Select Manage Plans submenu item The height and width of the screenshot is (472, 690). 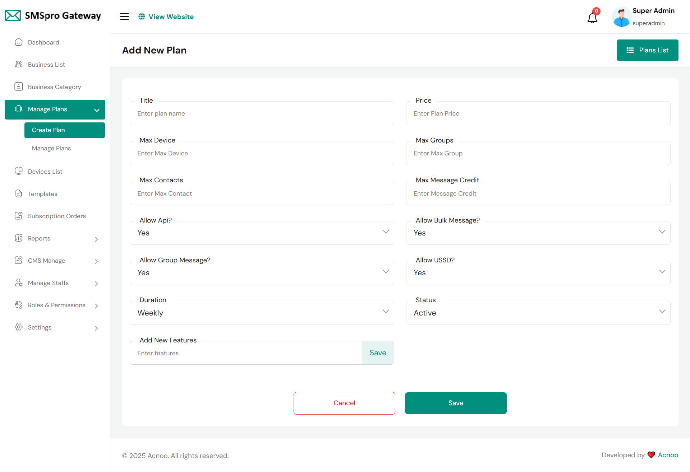(x=51, y=148)
